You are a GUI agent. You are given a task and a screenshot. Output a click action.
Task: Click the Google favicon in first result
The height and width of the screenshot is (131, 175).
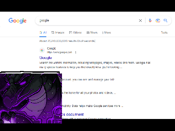coord(42,50)
